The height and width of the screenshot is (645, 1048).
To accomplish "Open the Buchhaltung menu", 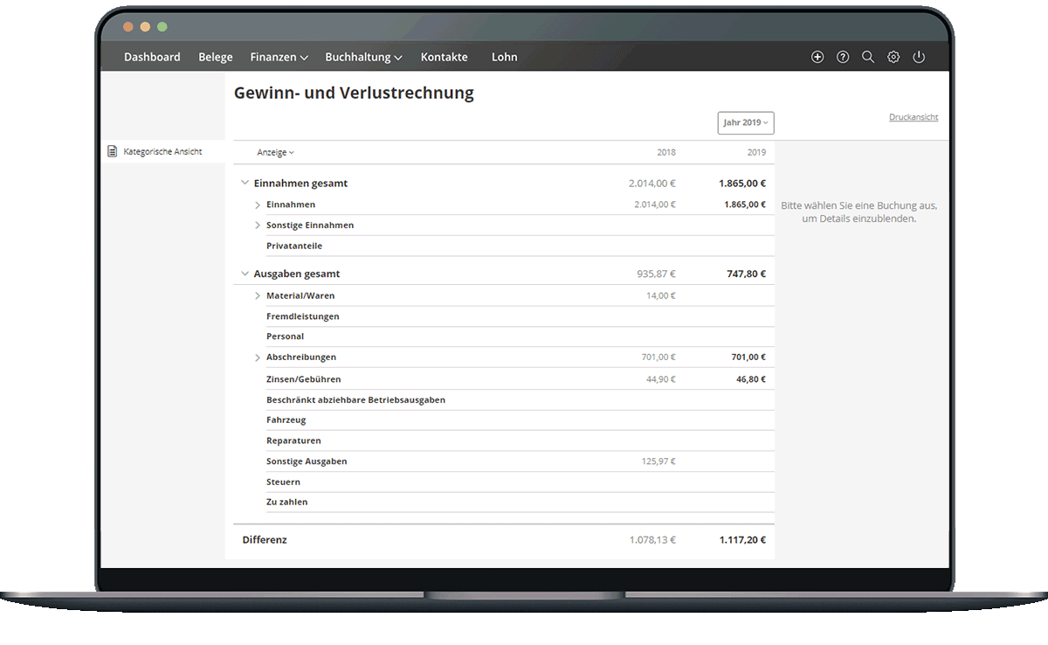I will [x=363, y=57].
